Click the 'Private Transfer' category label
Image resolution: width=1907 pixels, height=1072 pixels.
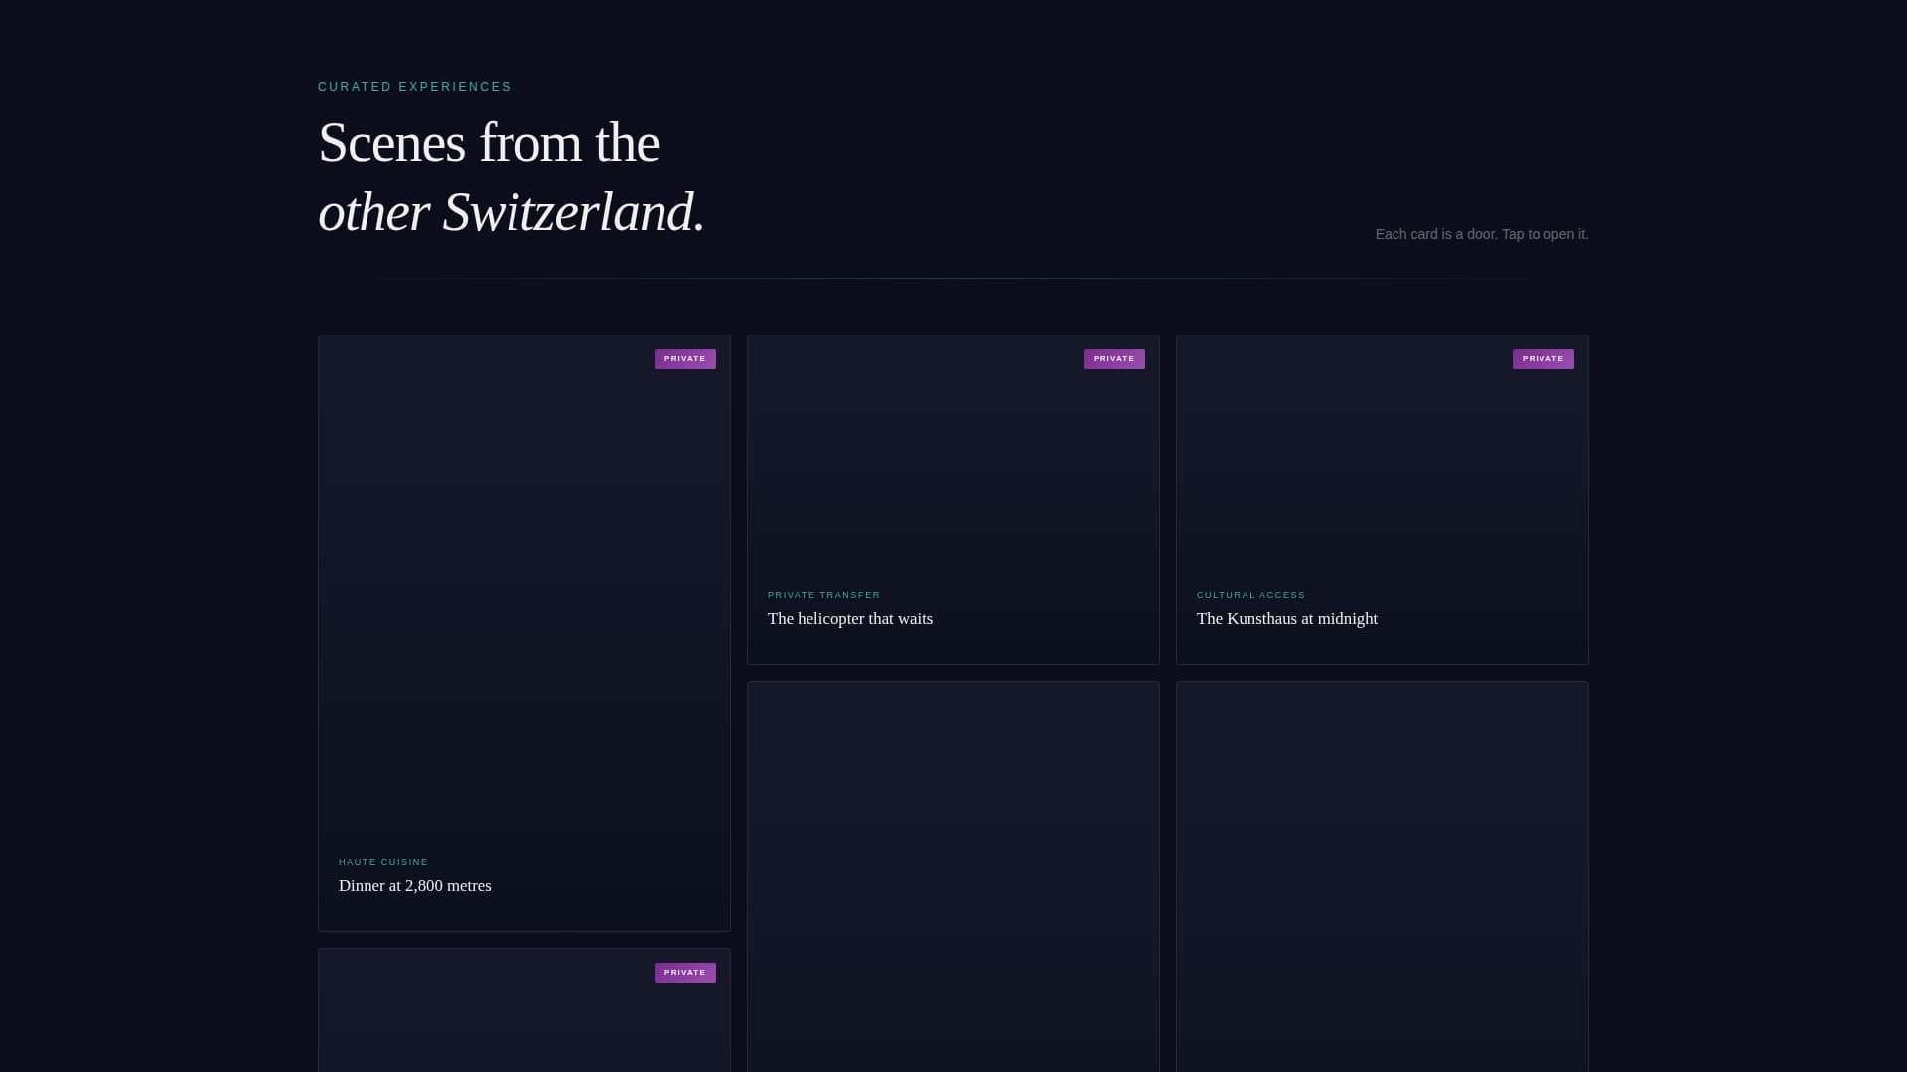coord(823,595)
